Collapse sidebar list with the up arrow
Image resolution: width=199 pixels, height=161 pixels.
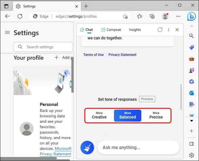(192, 26)
